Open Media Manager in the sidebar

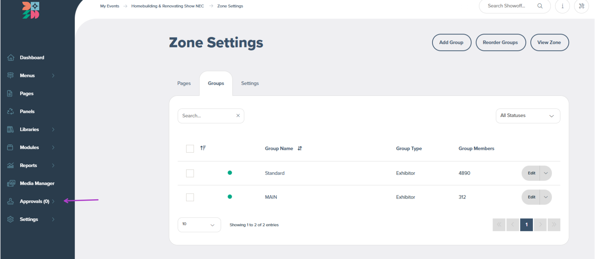(x=37, y=183)
